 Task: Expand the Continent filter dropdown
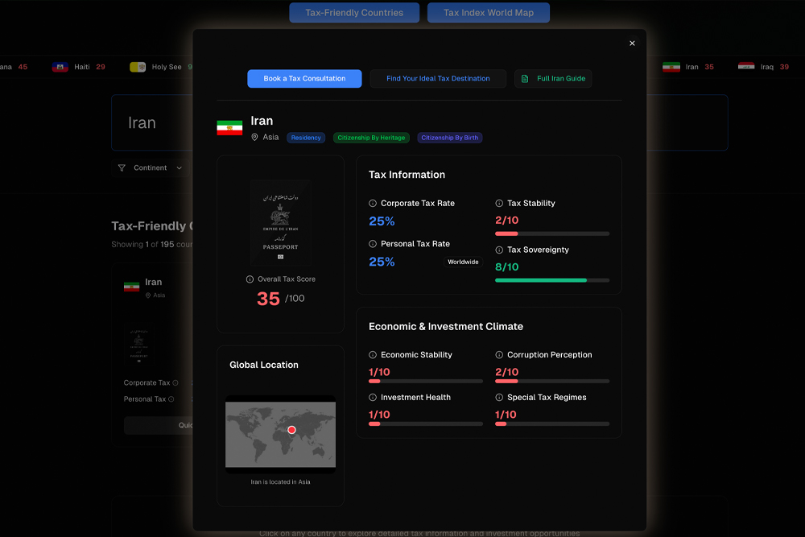(151, 168)
